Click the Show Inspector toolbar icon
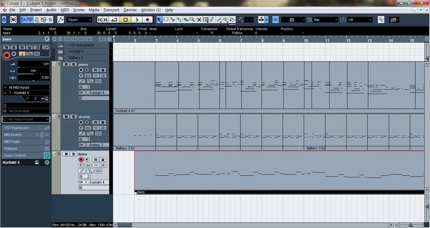 (x=24, y=20)
